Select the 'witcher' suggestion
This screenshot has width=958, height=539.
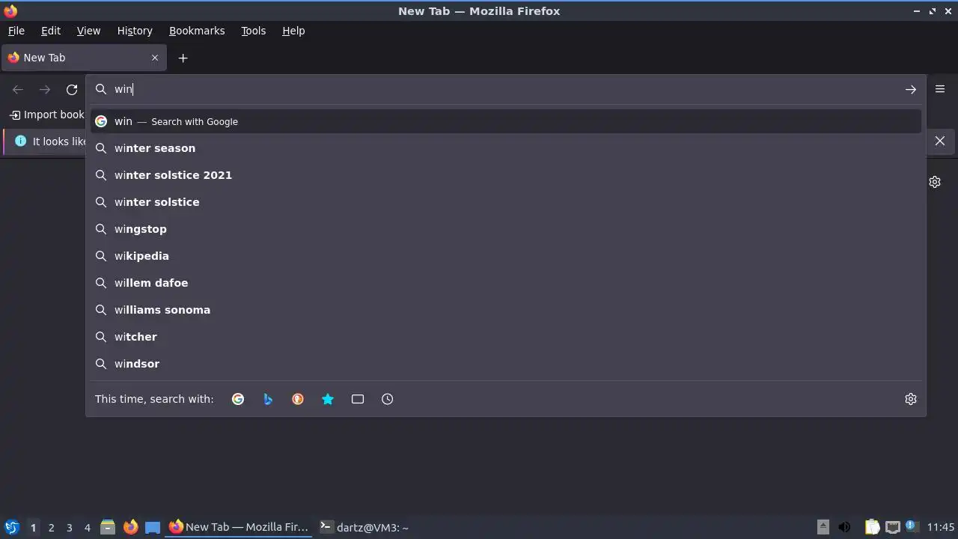(x=506, y=337)
